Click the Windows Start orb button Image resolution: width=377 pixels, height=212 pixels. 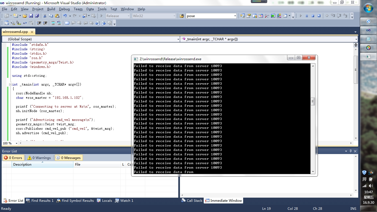pos(368,8)
